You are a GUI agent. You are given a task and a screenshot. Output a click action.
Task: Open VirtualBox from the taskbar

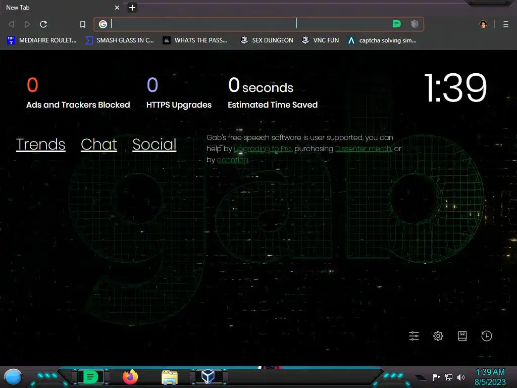(208, 376)
